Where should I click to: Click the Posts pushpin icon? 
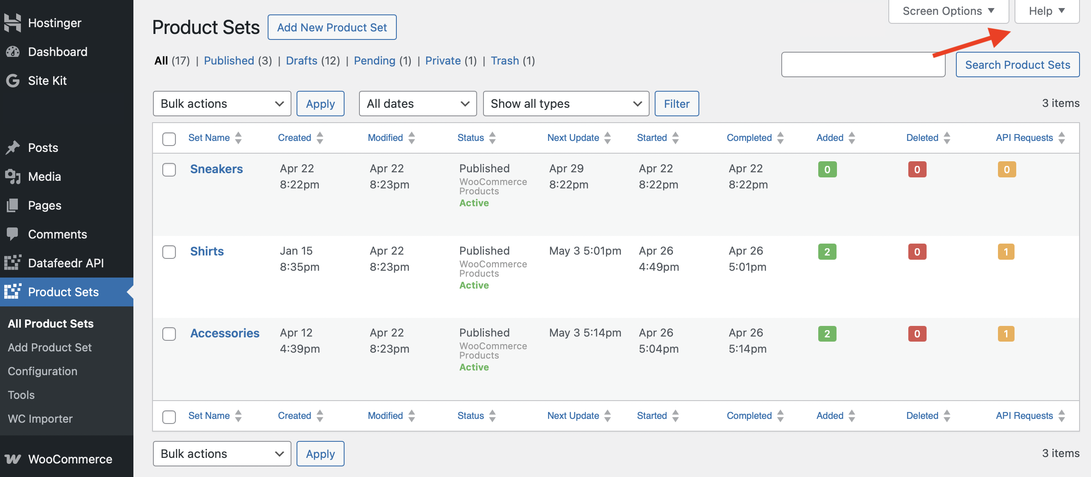pyautogui.click(x=13, y=148)
